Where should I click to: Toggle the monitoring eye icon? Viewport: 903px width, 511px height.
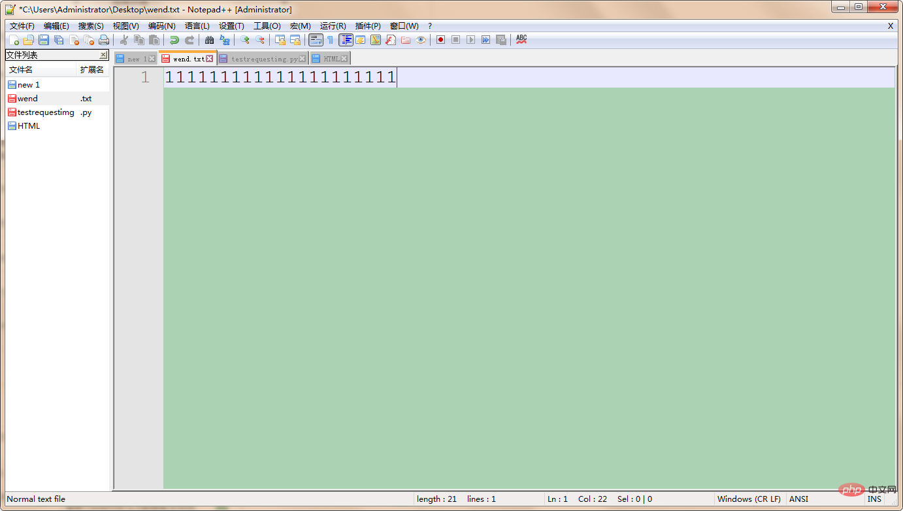(x=421, y=40)
